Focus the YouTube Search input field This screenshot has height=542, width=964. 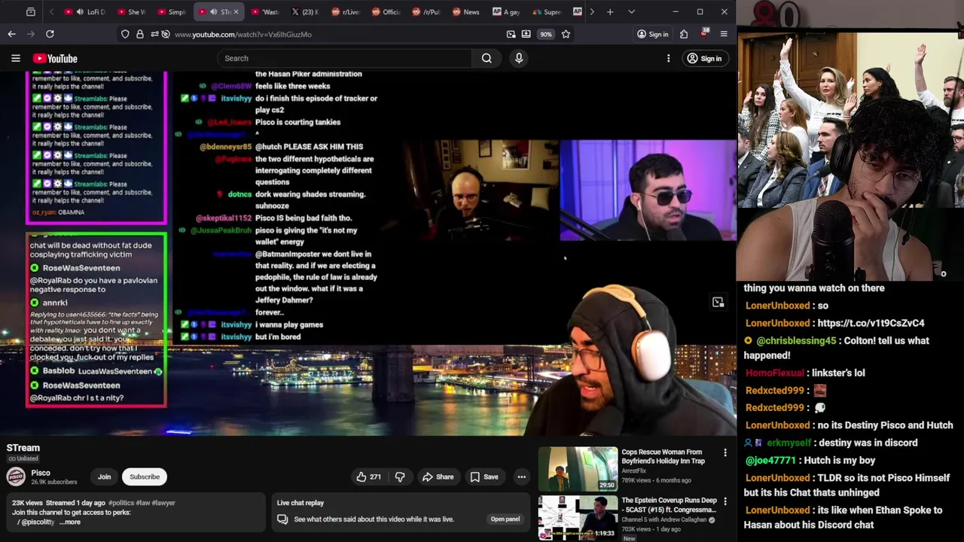pyautogui.click(x=345, y=58)
